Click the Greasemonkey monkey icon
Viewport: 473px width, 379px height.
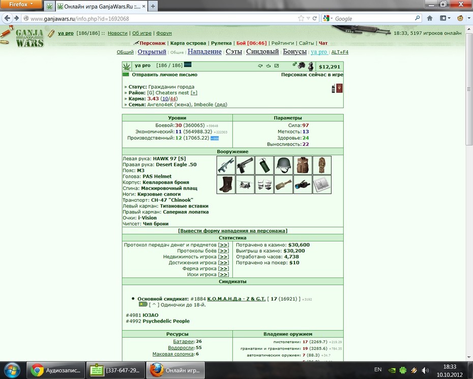click(x=460, y=18)
